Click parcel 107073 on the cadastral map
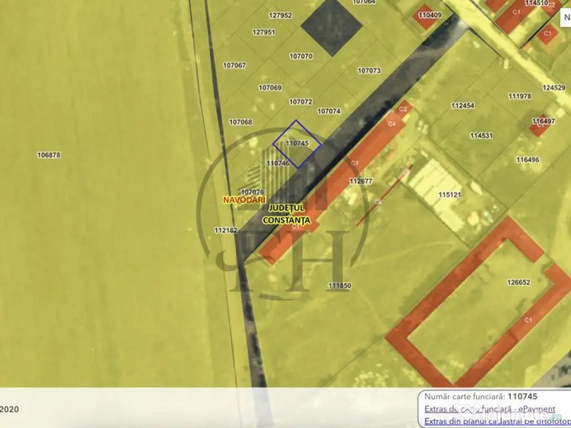571x428 pixels. pyautogui.click(x=369, y=71)
